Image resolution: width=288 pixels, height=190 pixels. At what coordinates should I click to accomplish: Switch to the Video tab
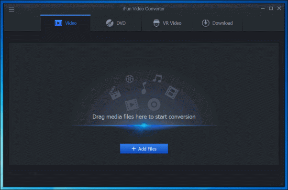[66, 23]
